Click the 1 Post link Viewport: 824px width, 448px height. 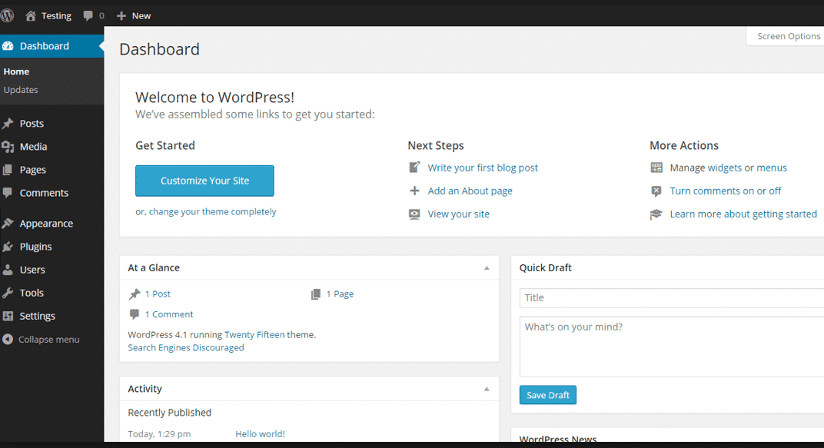pos(158,294)
